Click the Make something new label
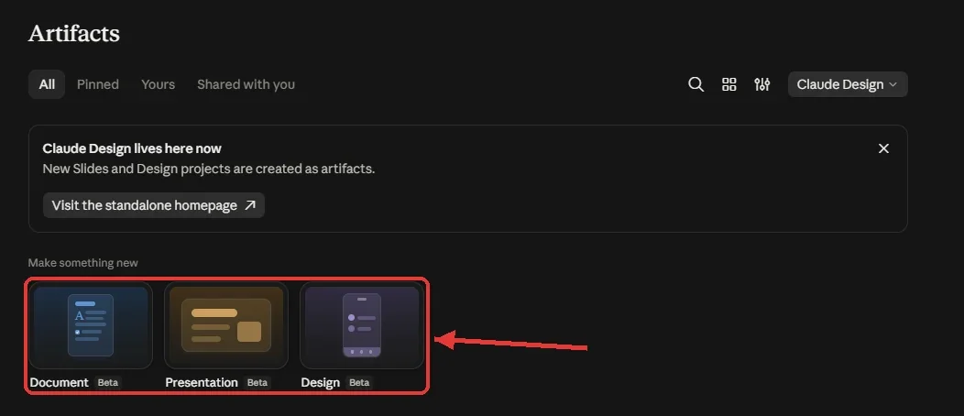This screenshot has width=964, height=416. pos(83,263)
